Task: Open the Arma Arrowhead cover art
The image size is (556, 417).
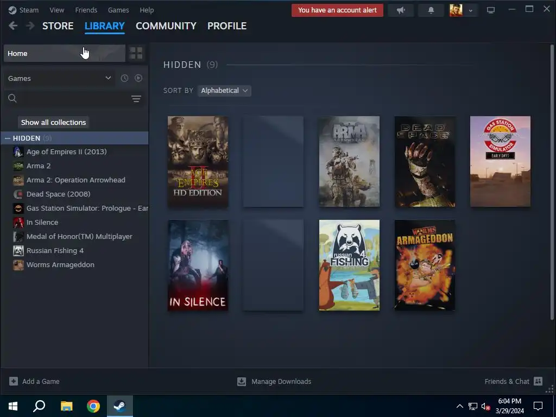Action: click(349, 161)
